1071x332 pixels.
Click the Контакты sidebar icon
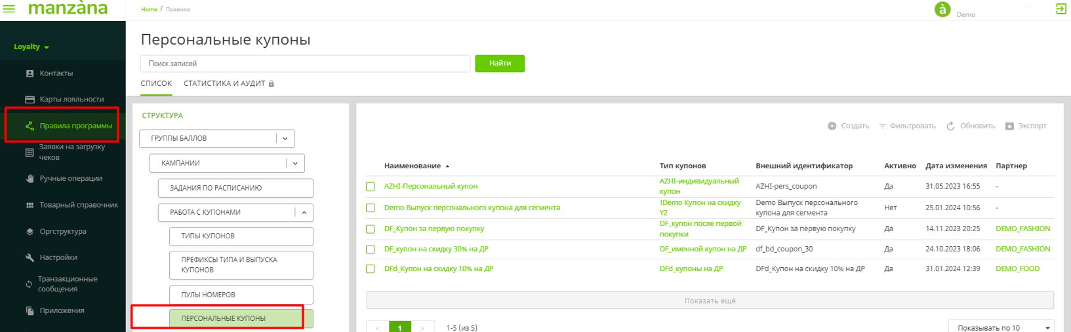pyautogui.click(x=30, y=73)
